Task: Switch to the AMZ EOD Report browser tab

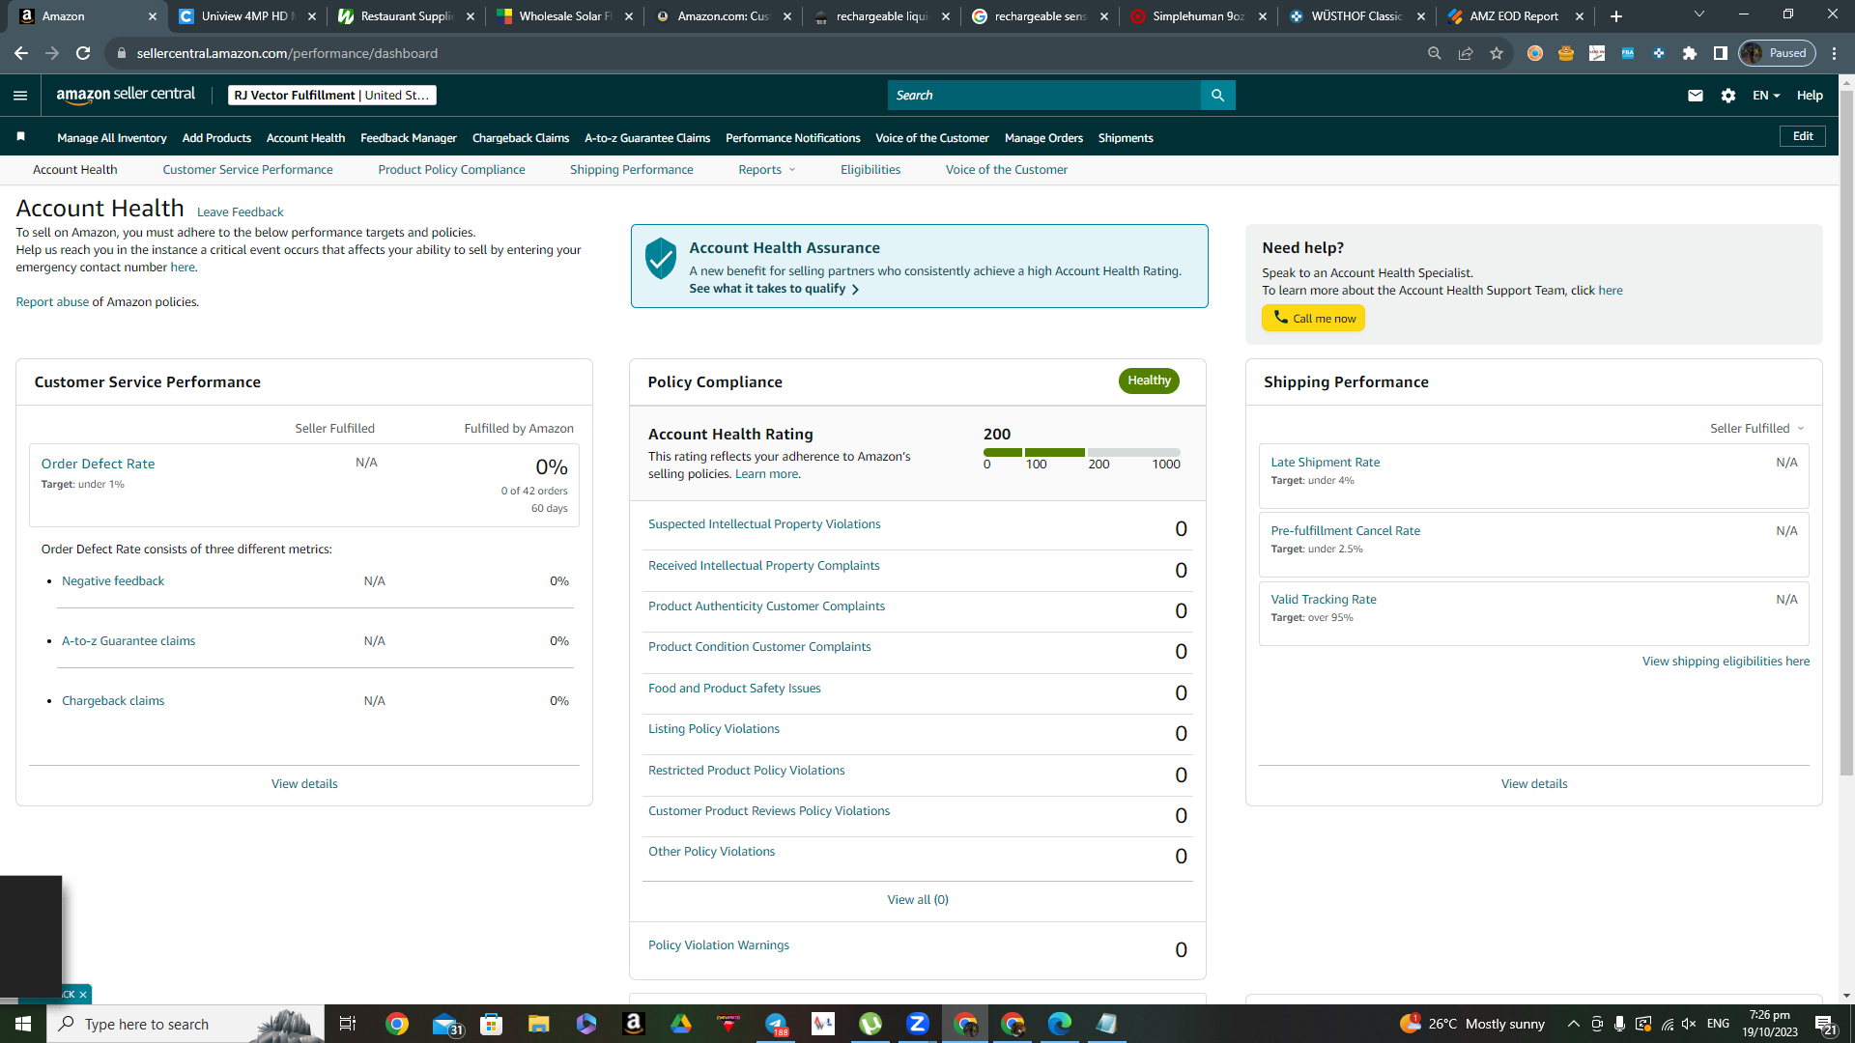Action: [x=1515, y=15]
